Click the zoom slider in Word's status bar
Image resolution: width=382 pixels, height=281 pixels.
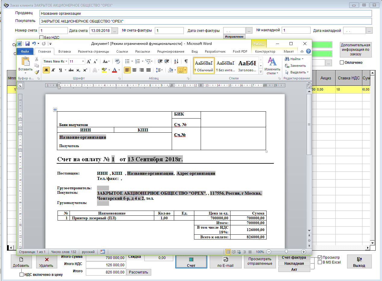point(286,252)
